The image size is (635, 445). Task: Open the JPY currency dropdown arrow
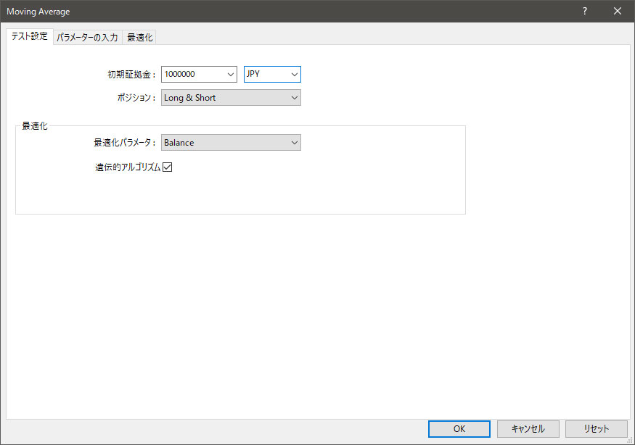click(x=294, y=74)
